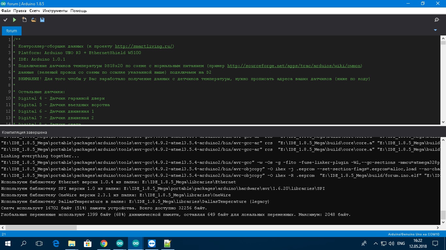This screenshot has width=446, height=250.
Task: Open the Файл menu
Action: (6, 11)
